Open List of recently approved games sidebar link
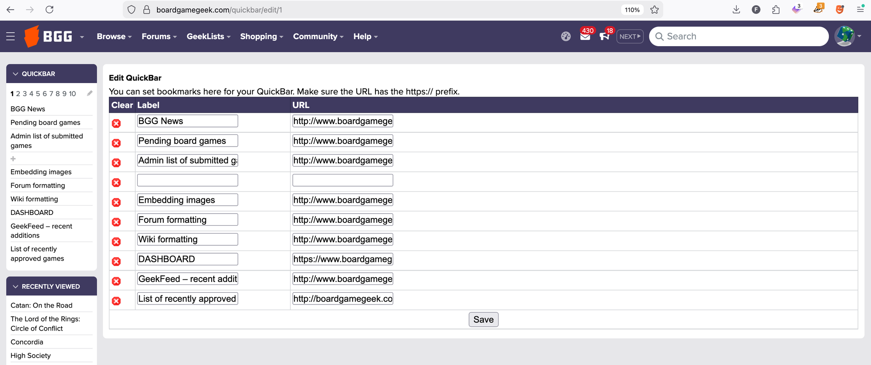871x365 pixels. pyautogui.click(x=37, y=254)
